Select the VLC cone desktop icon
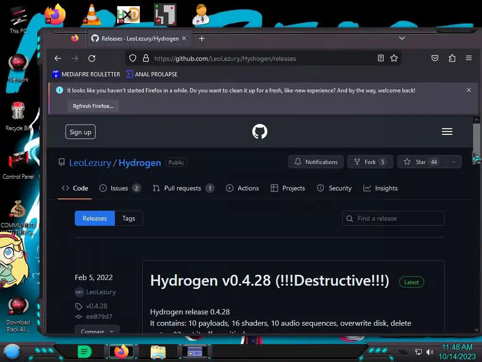Viewport: 482px width, 362px height. 92,14
